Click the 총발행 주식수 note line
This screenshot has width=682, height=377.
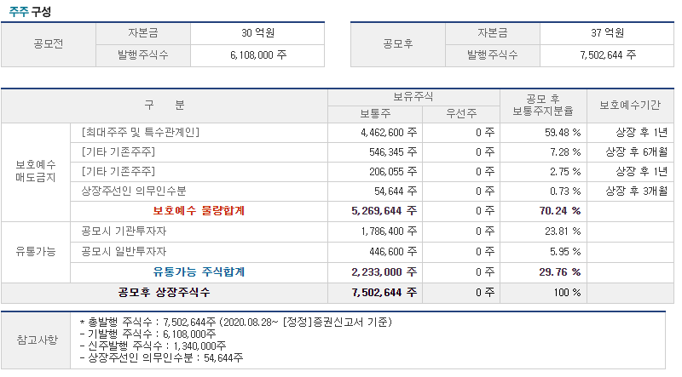(x=235, y=323)
